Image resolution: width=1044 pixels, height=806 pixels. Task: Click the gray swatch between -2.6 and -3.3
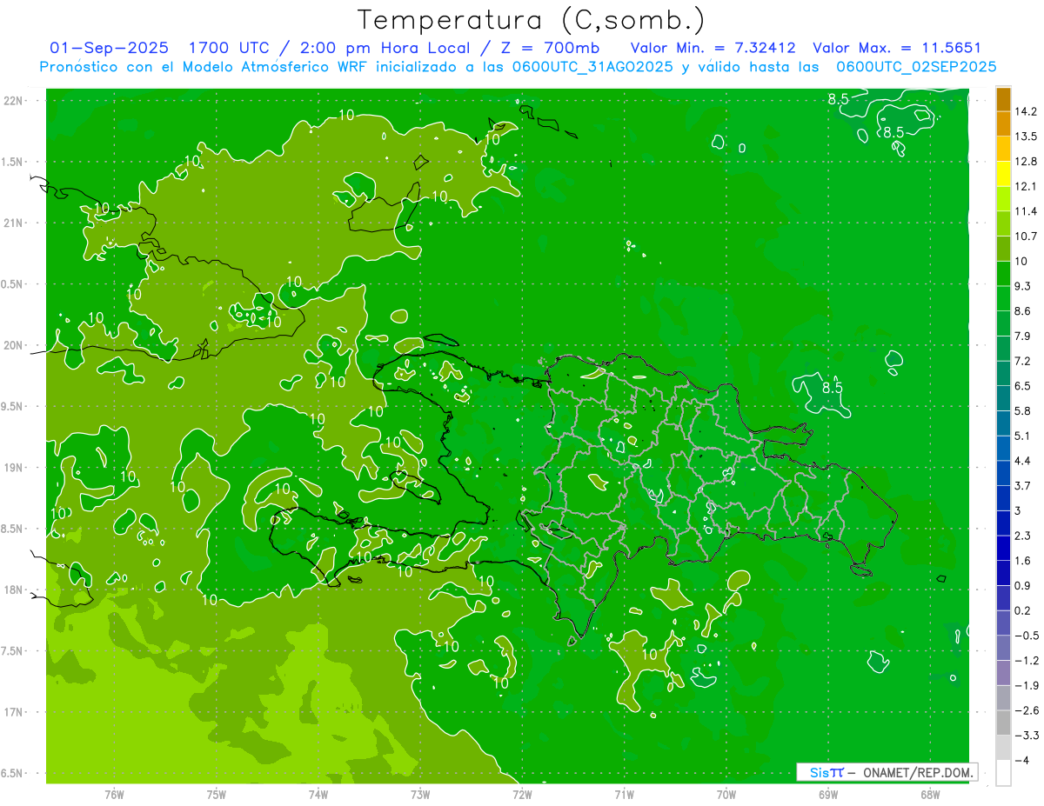[x=1003, y=723]
